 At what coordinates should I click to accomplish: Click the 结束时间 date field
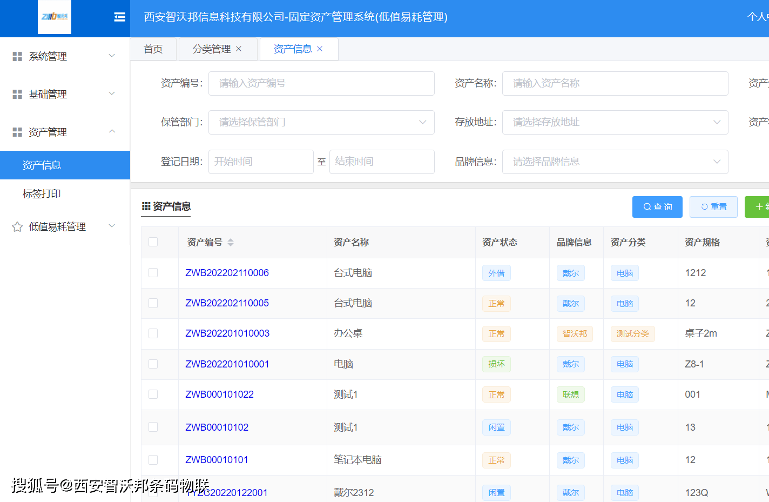coord(382,162)
